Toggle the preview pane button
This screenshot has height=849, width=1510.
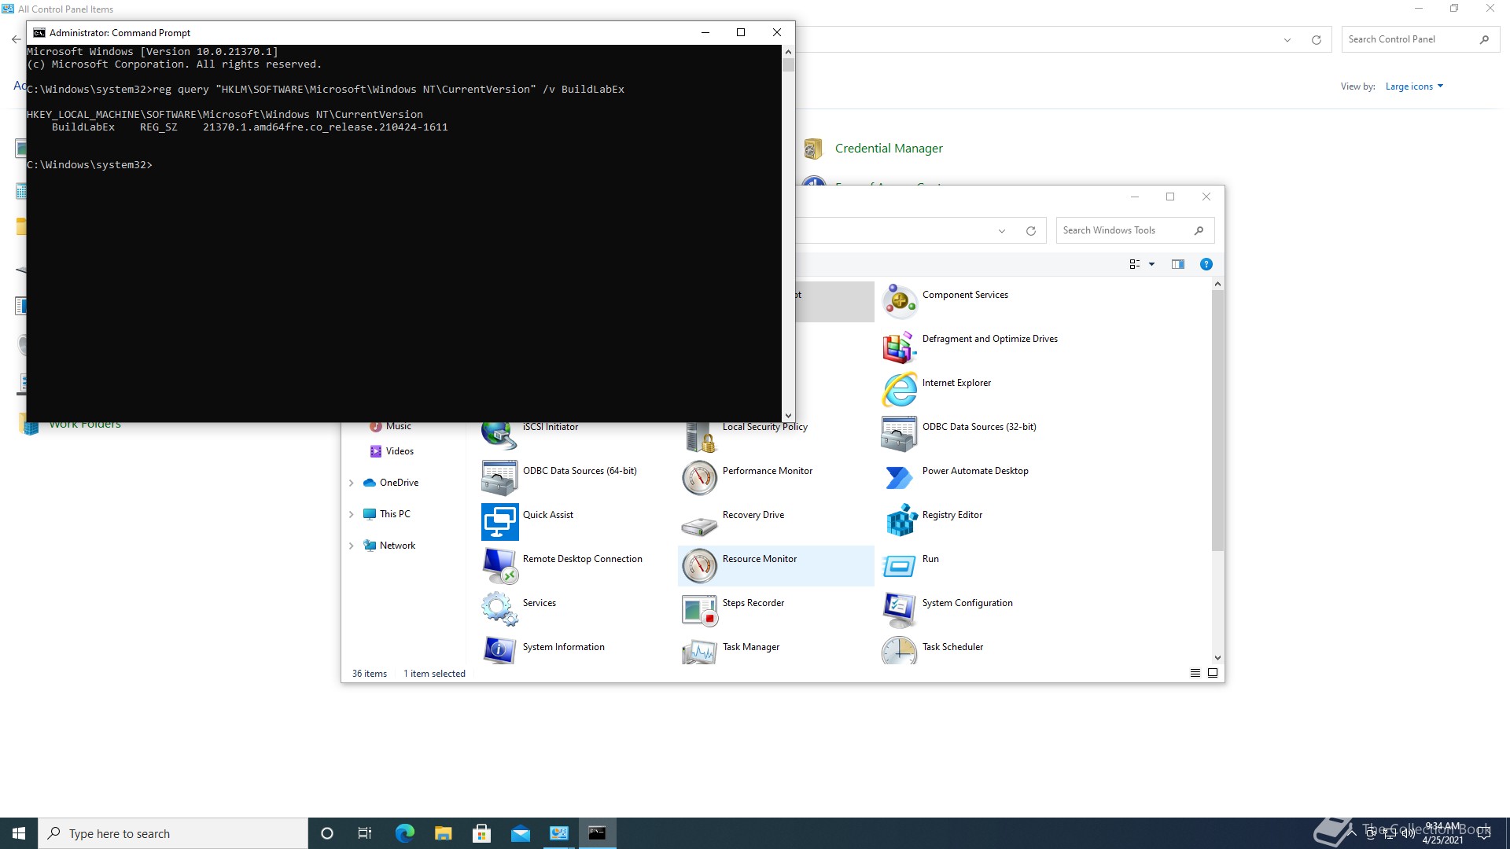(1177, 264)
